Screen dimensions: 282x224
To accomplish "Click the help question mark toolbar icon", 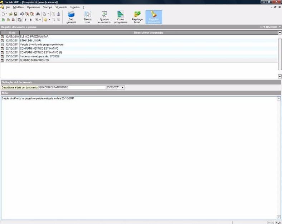I will point(53,14).
